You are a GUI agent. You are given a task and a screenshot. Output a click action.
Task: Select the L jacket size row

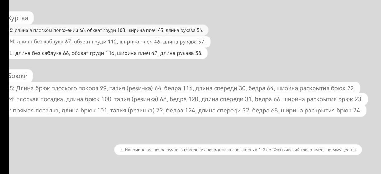tap(108, 53)
